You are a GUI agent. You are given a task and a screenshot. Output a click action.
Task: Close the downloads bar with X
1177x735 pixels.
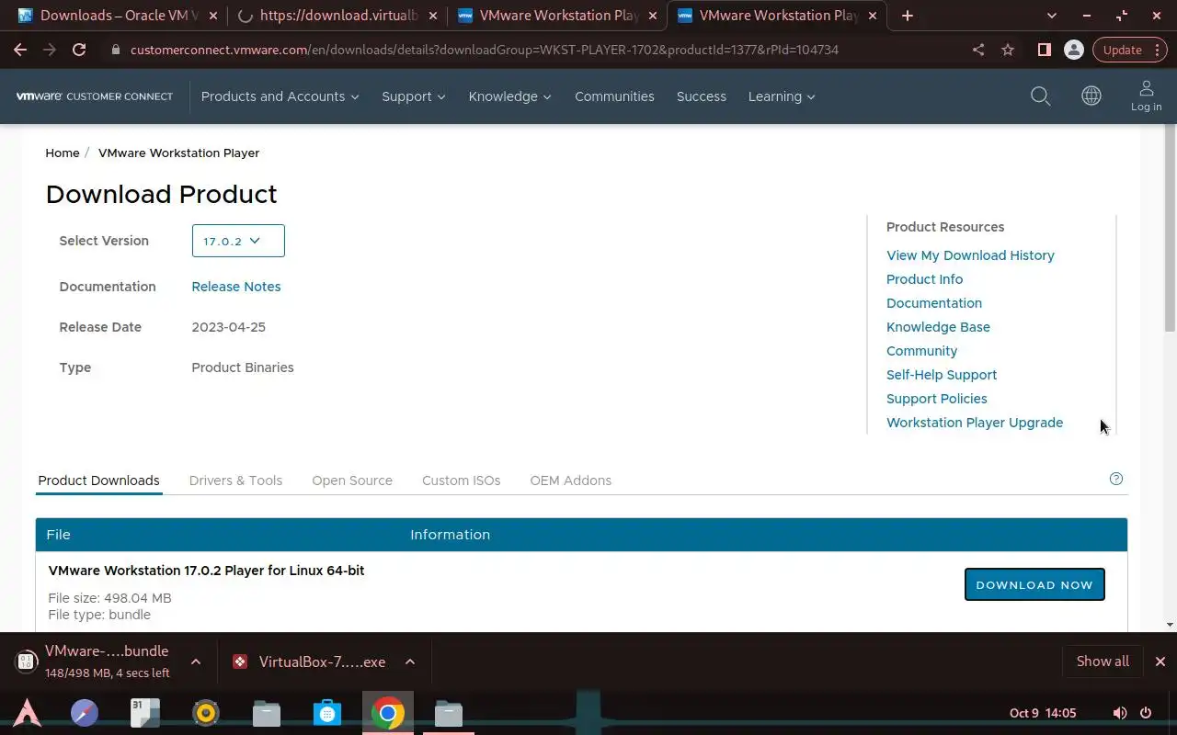1160,661
